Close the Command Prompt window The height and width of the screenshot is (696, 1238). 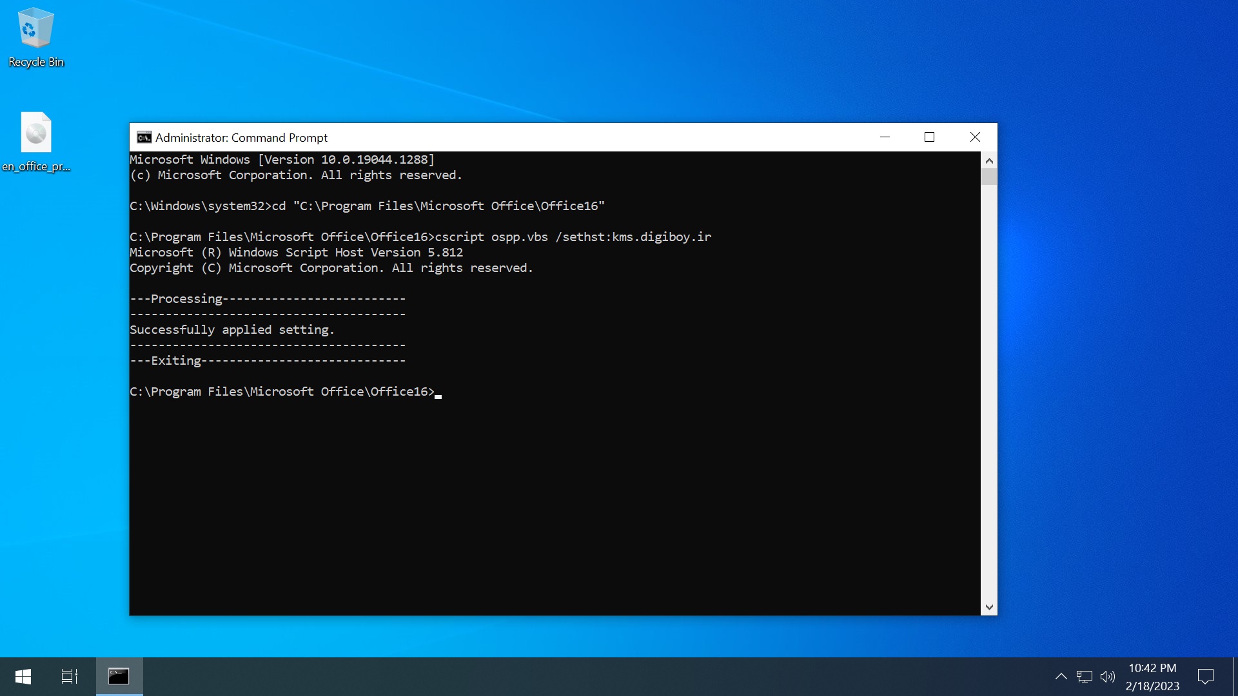pos(975,137)
